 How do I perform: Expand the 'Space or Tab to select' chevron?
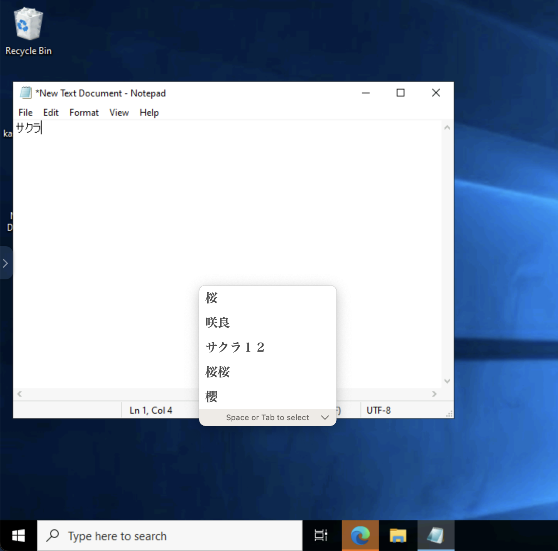[325, 417]
